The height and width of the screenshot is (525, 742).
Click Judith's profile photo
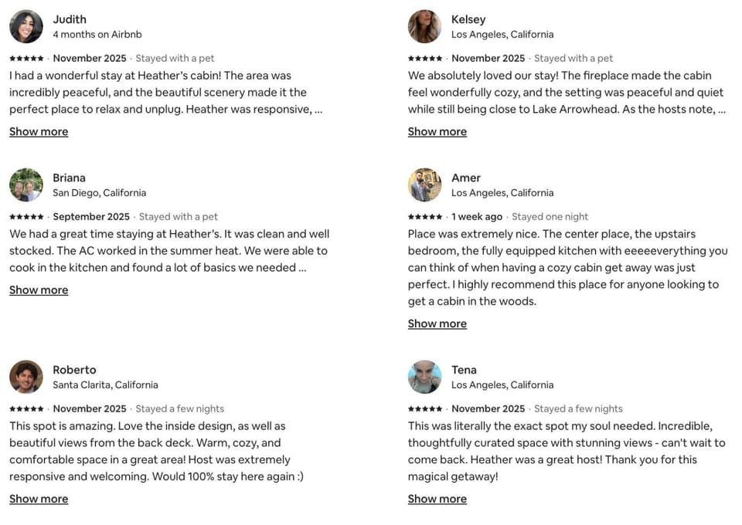tap(26, 26)
